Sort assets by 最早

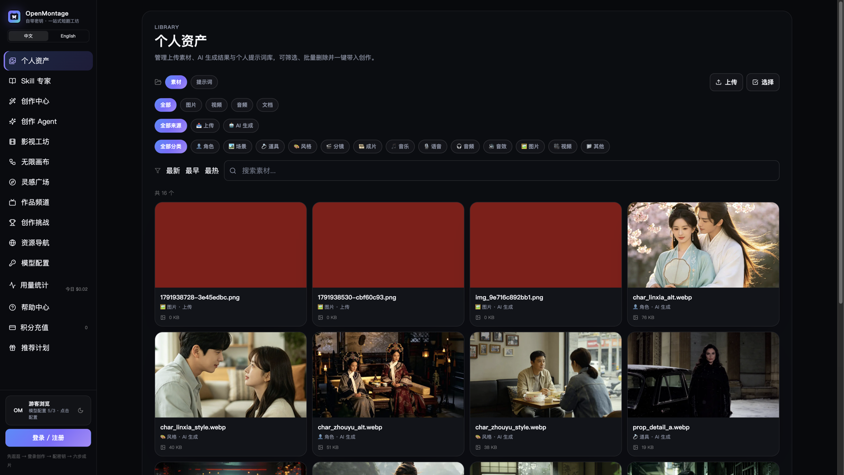(192, 170)
